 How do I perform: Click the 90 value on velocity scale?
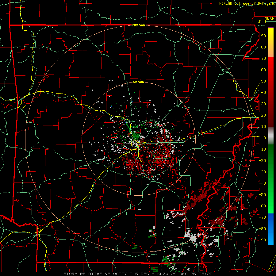click(263, 36)
